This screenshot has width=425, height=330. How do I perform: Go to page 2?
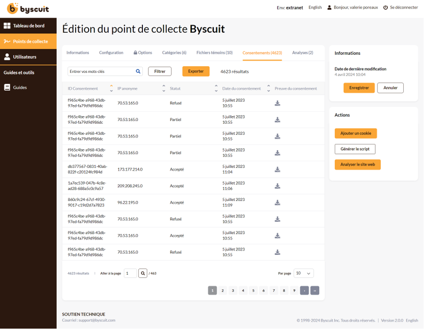coord(223,291)
